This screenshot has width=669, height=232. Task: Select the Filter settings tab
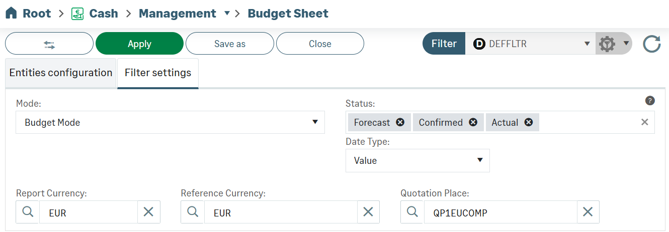point(158,73)
